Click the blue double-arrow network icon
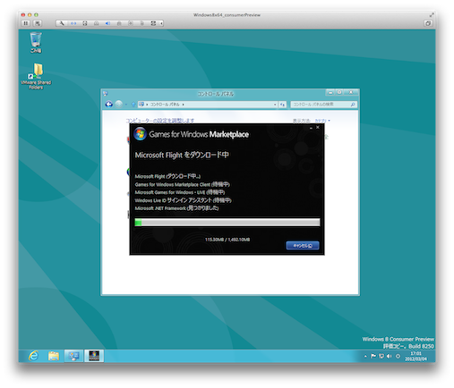Viewport: 454px width, 388px height. pyautogui.click(x=73, y=23)
